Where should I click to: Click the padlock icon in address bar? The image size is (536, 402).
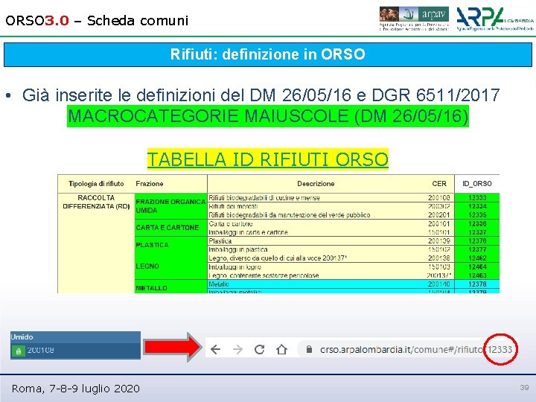pyautogui.click(x=309, y=349)
